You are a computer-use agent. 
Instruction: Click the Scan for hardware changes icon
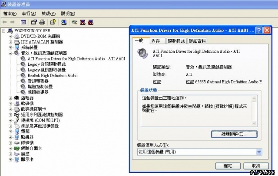point(64,22)
